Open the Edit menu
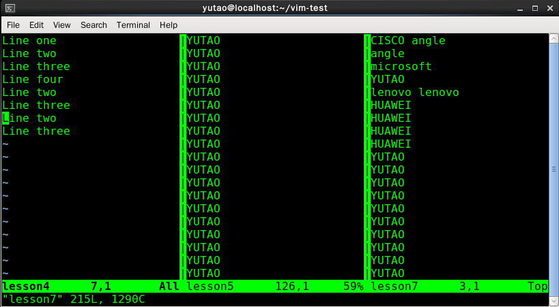The height and width of the screenshot is (307, 559). click(x=36, y=25)
